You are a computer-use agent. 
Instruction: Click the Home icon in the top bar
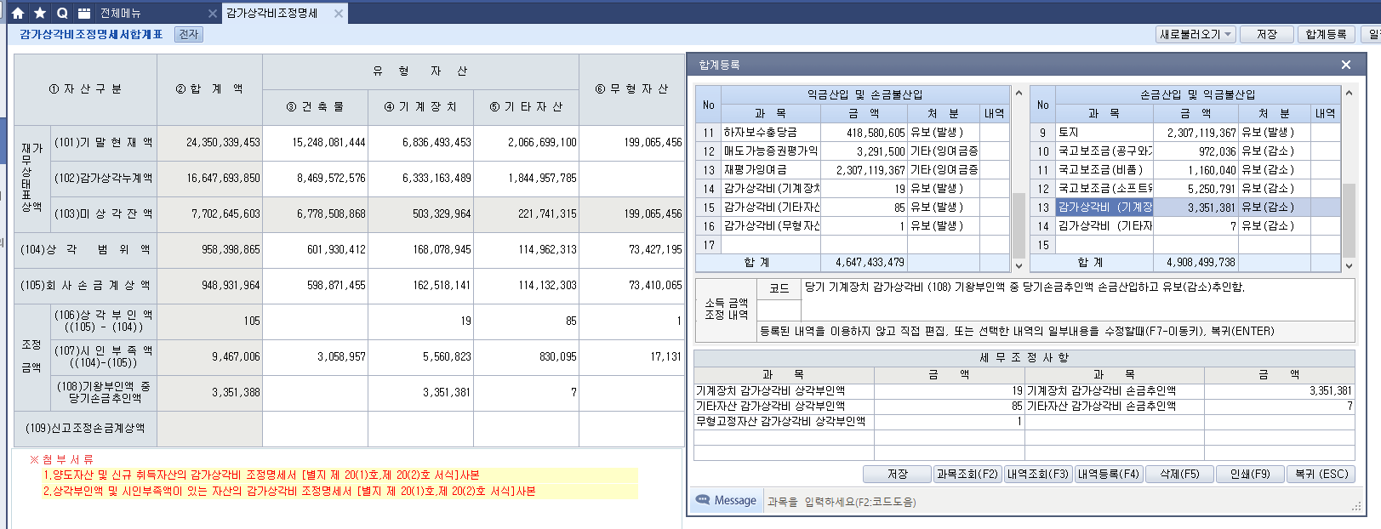[18, 13]
